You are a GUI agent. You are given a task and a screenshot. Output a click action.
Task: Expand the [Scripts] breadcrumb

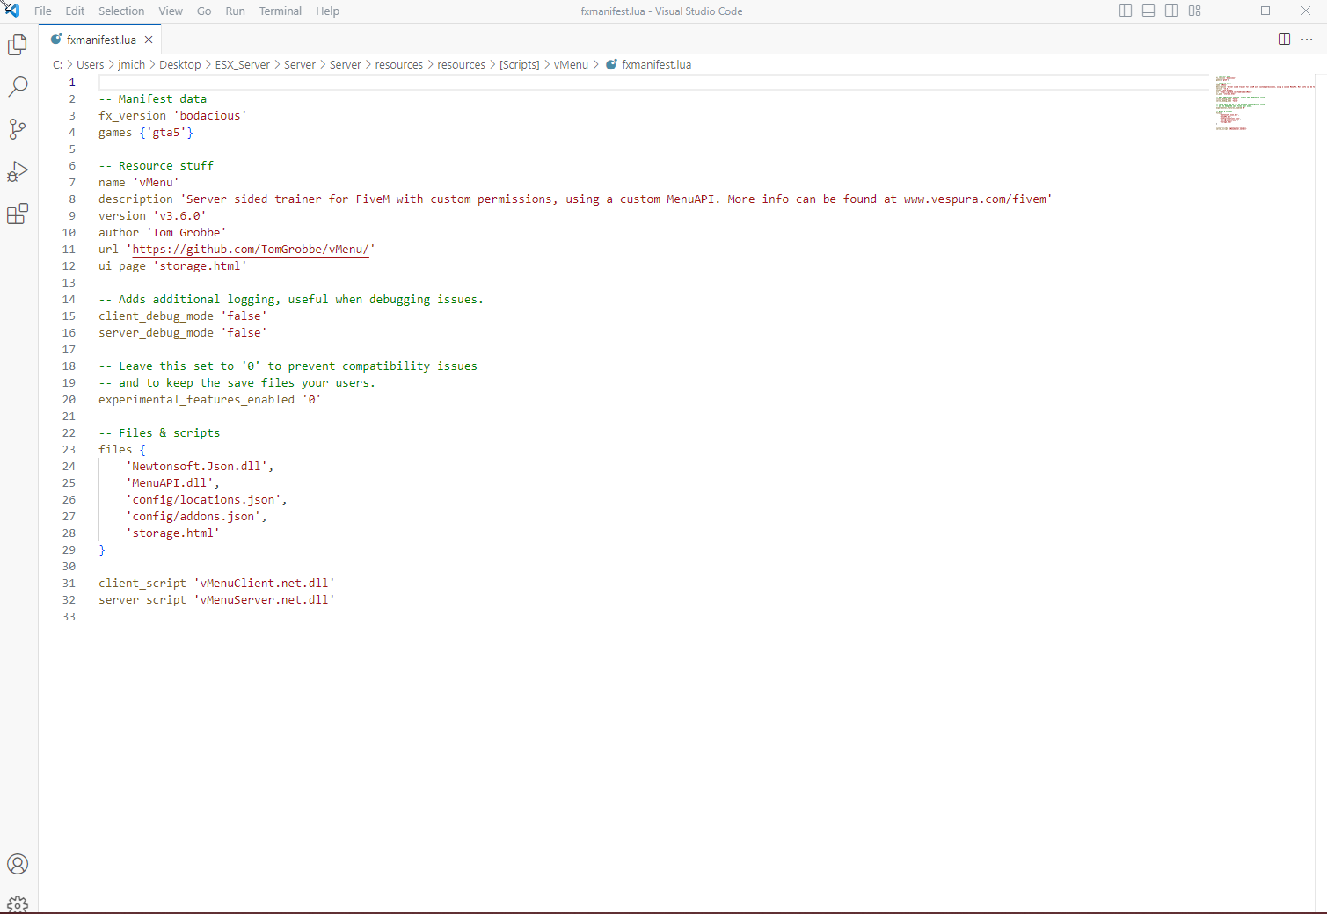click(520, 64)
